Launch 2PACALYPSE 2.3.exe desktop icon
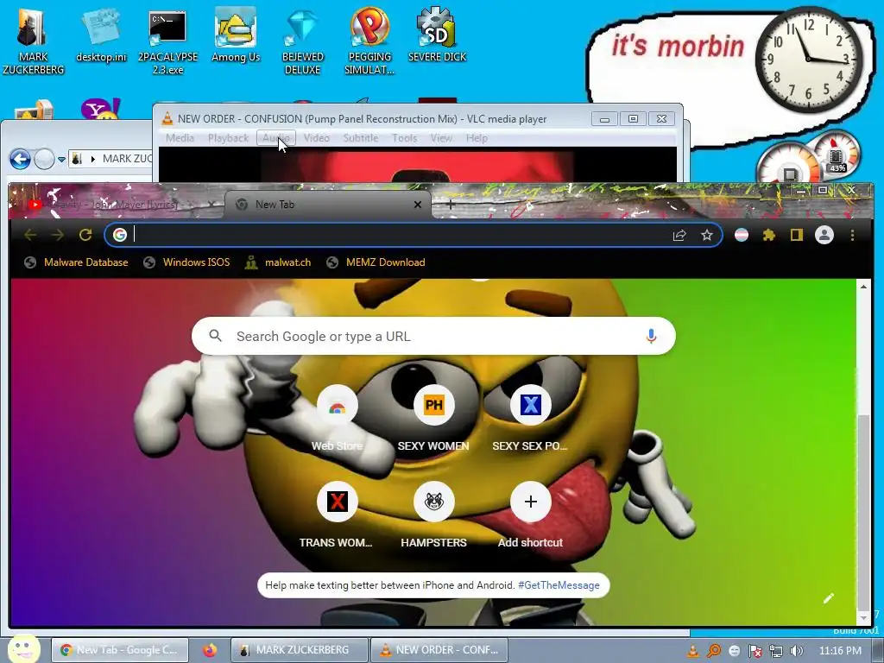 coord(167,41)
